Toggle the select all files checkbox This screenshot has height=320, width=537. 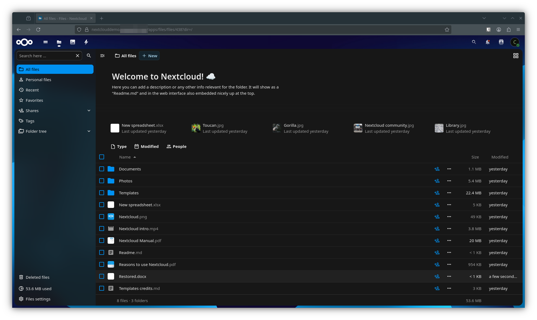(102, 157)
